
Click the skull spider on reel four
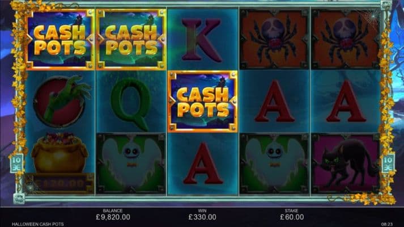coord(274,40)
